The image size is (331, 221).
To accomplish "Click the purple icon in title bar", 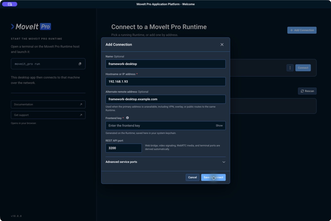I will pos(10,4).
